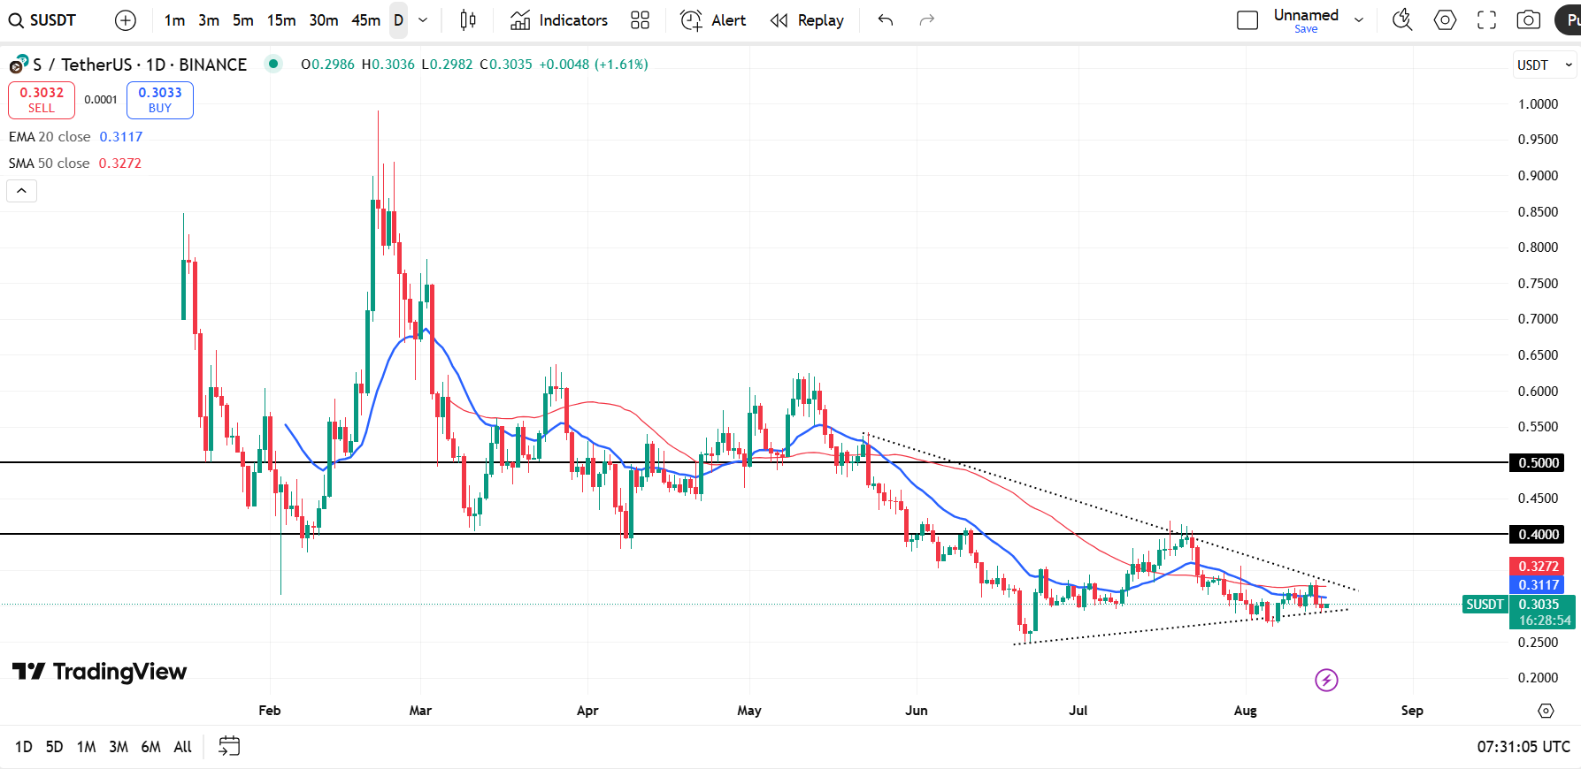Screen dimensions: 1581x769
Task: Open chart settings hexagon icon
Action: (1445, 20)
